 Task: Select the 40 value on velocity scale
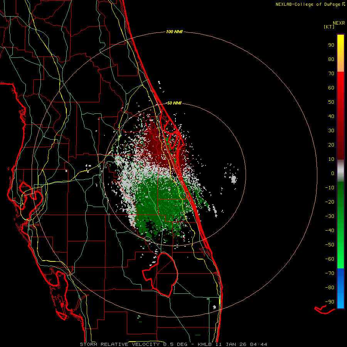(x=331, y=116)
